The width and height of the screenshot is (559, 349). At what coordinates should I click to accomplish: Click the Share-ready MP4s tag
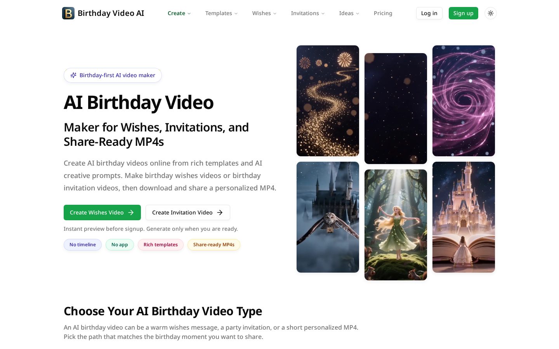coord(214,245)
